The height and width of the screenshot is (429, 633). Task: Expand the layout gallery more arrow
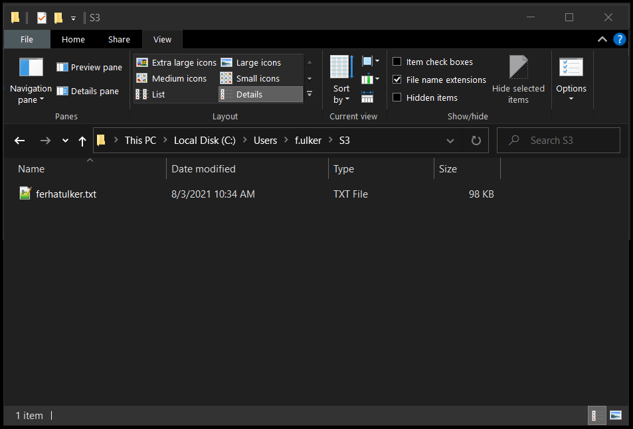point(309,94)
